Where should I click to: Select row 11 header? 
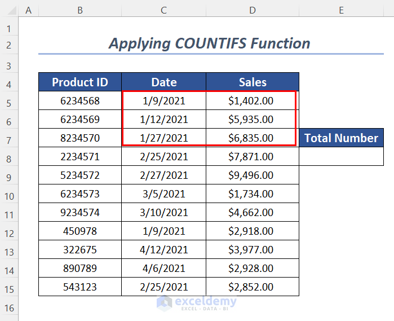9,212
